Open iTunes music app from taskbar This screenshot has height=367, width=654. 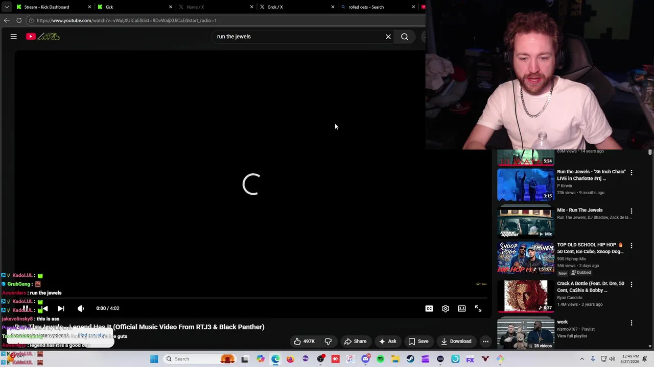[351, 359]
